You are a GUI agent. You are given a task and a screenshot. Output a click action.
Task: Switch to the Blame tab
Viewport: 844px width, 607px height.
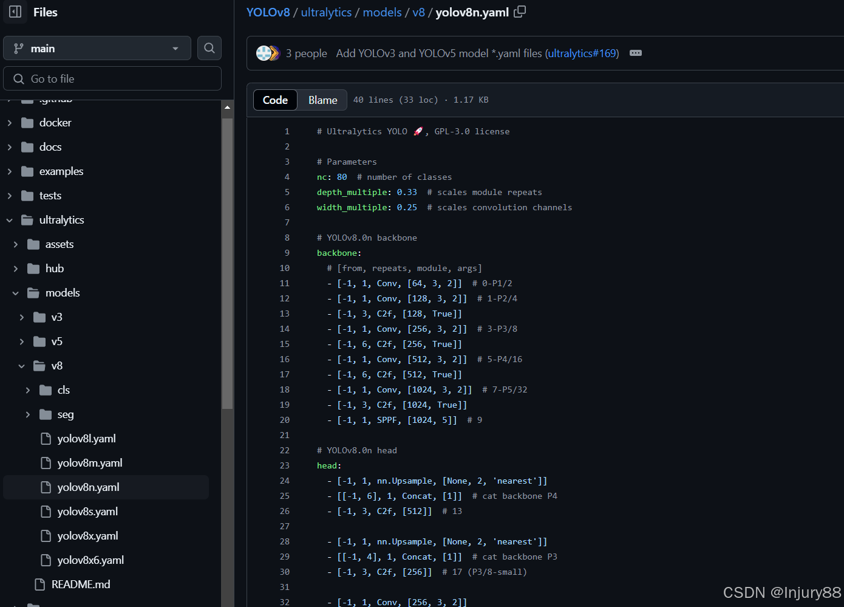click(322, 100)
